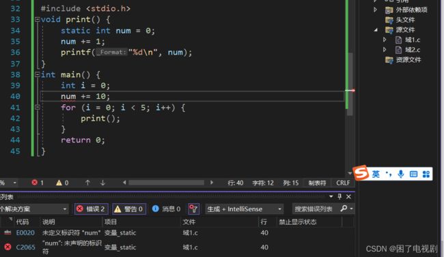Click the search magnifier icon in the error list
The width and height of the screenshot is (444, 257).
click(344, 209)
